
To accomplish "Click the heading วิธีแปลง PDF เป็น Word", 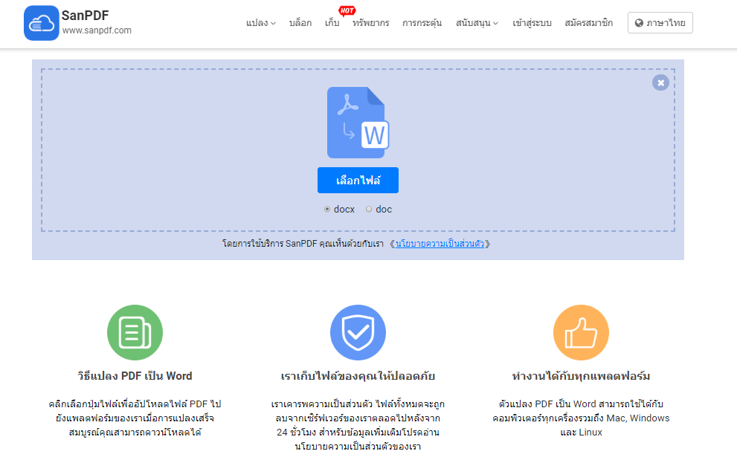I will [x=135, y=376].
